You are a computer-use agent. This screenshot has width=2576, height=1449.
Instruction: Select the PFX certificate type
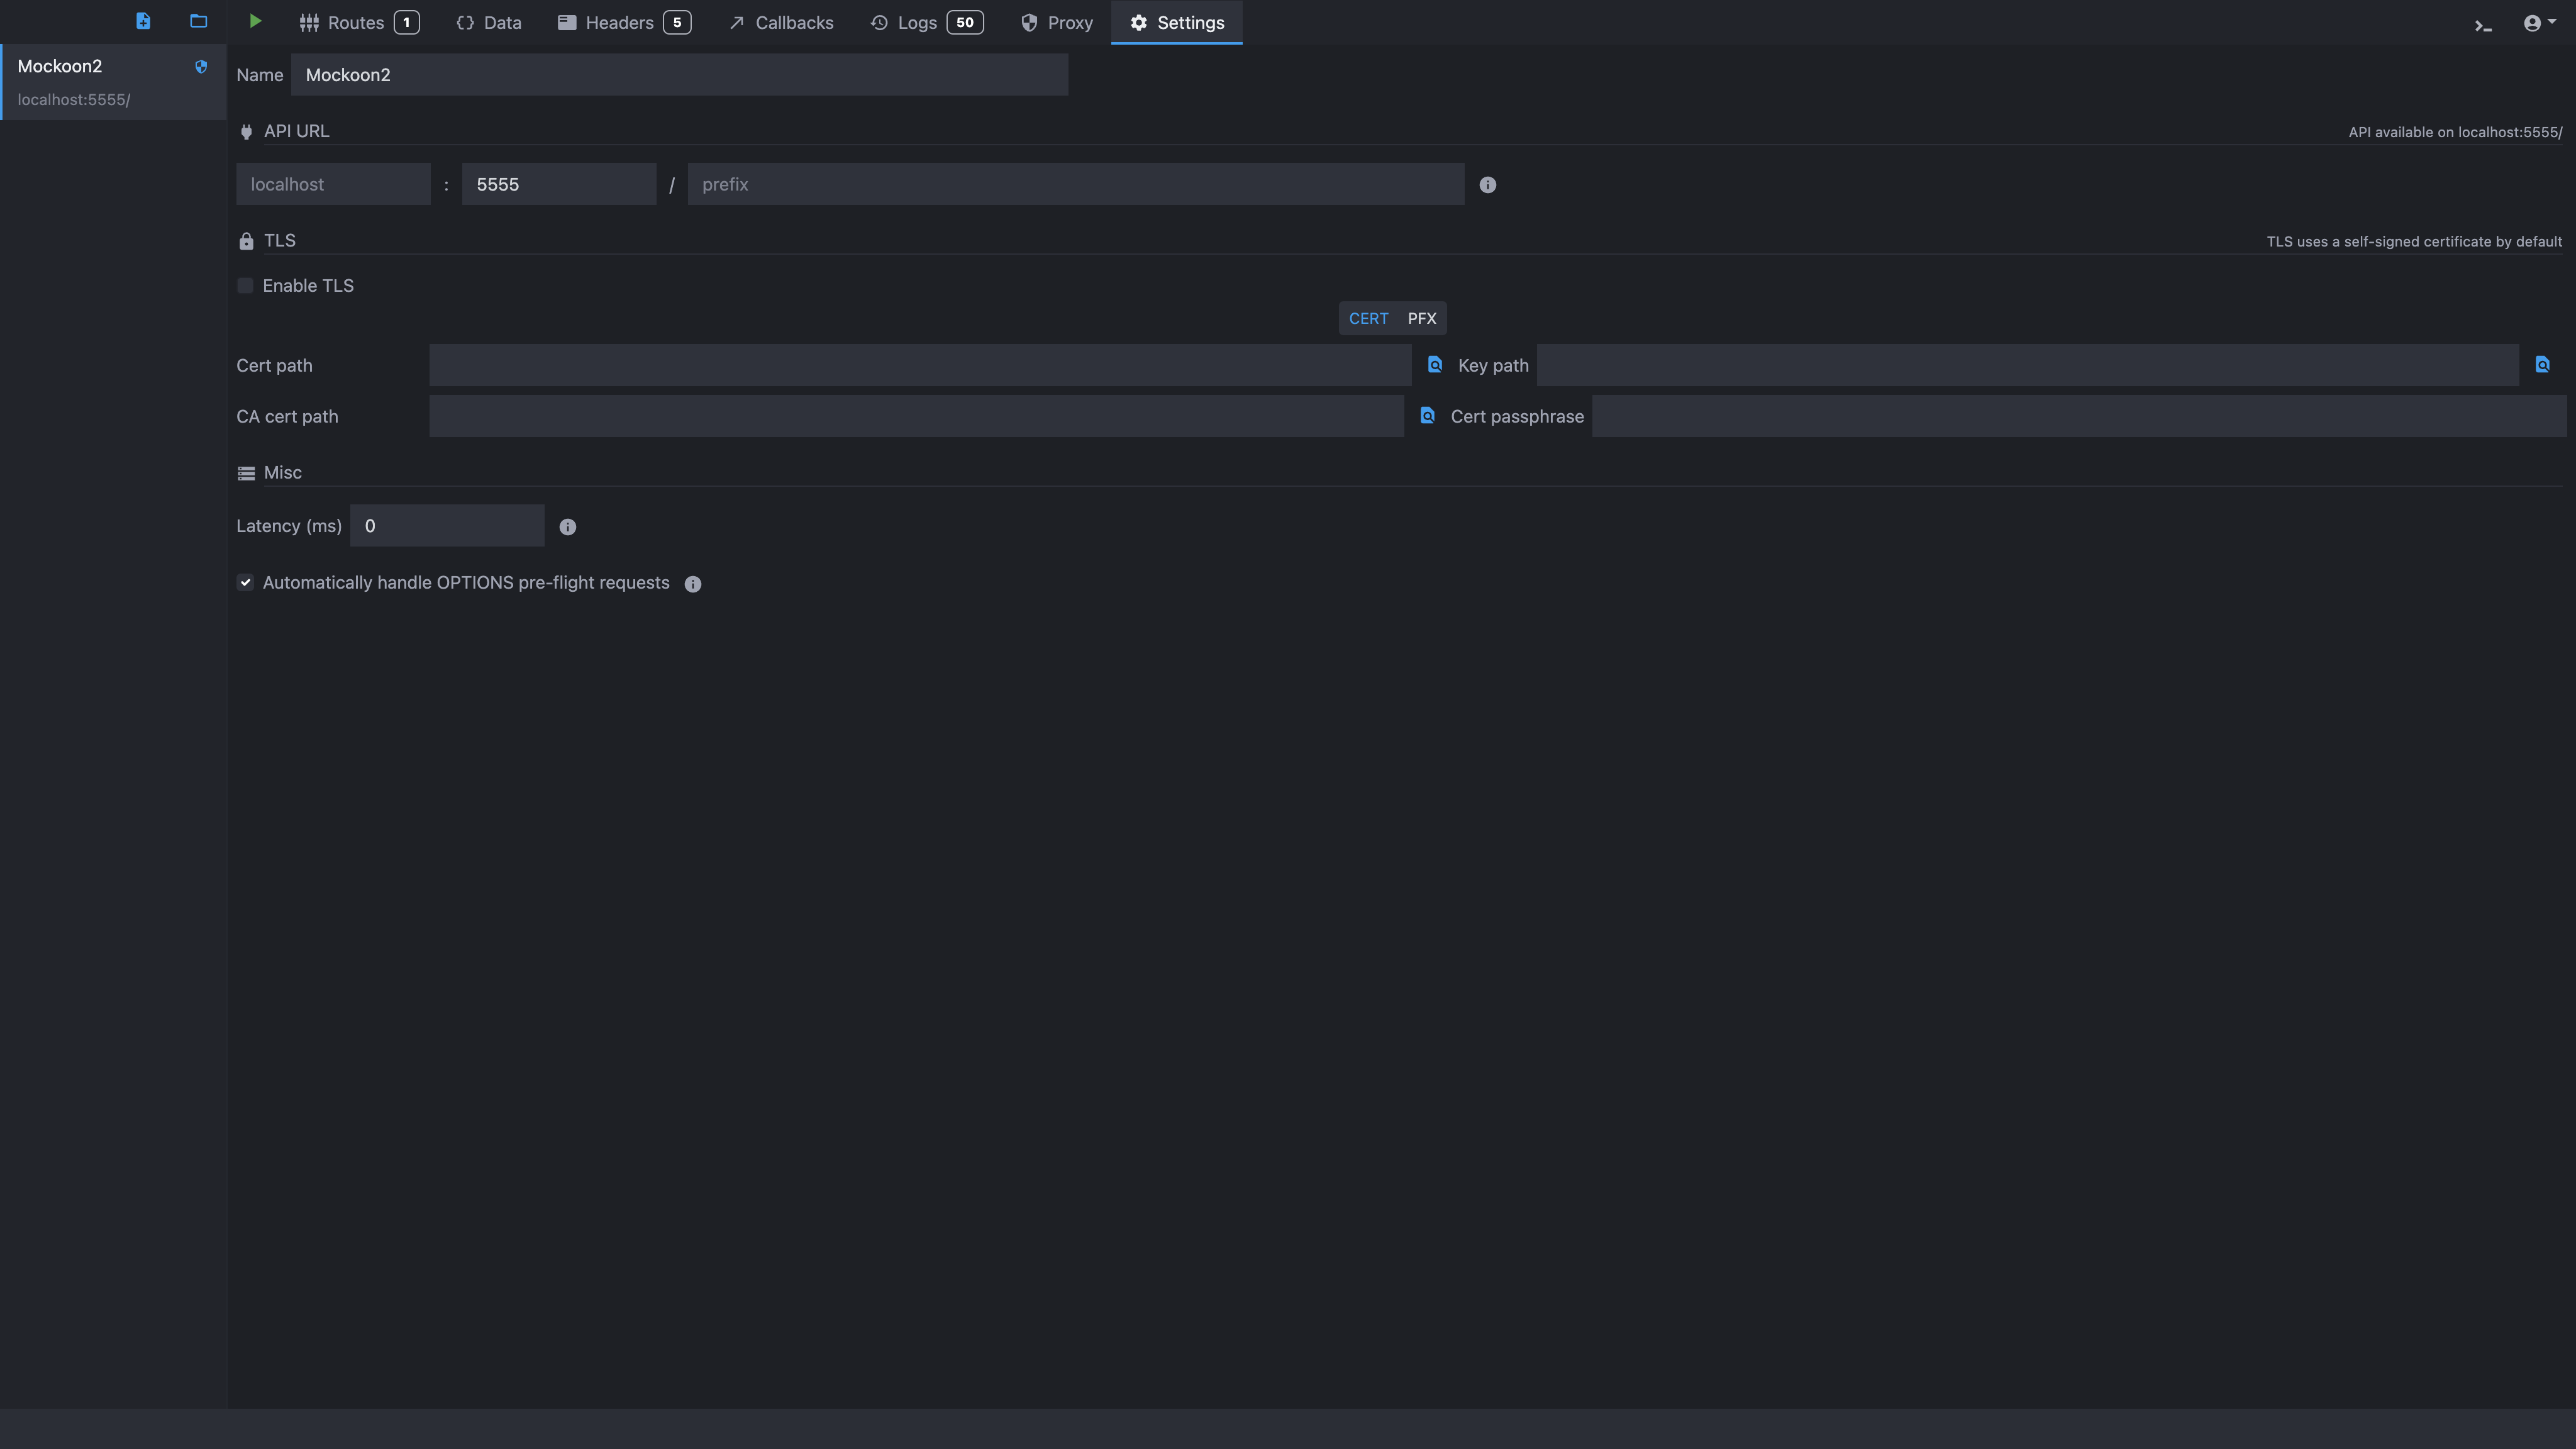click(x=1421, y=318)
